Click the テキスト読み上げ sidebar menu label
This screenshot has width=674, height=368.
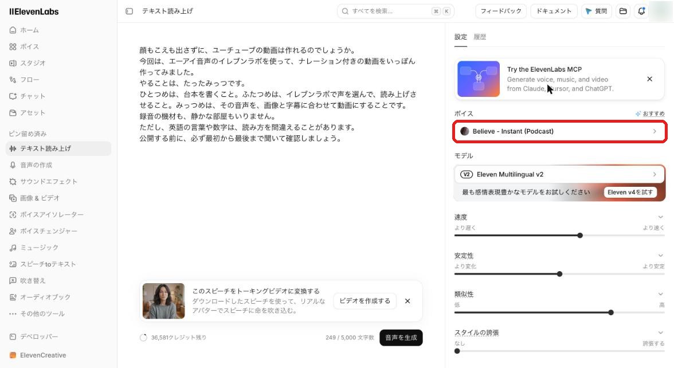(x=46, y=148)
